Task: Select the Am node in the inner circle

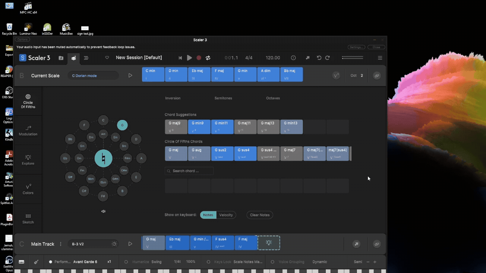Action: pyautogui.click(x=103, y=134)
